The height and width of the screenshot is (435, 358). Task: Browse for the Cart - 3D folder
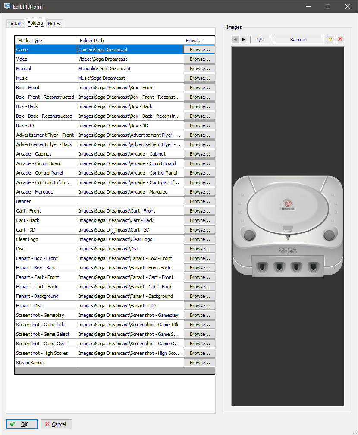click(x=199, y=230)
